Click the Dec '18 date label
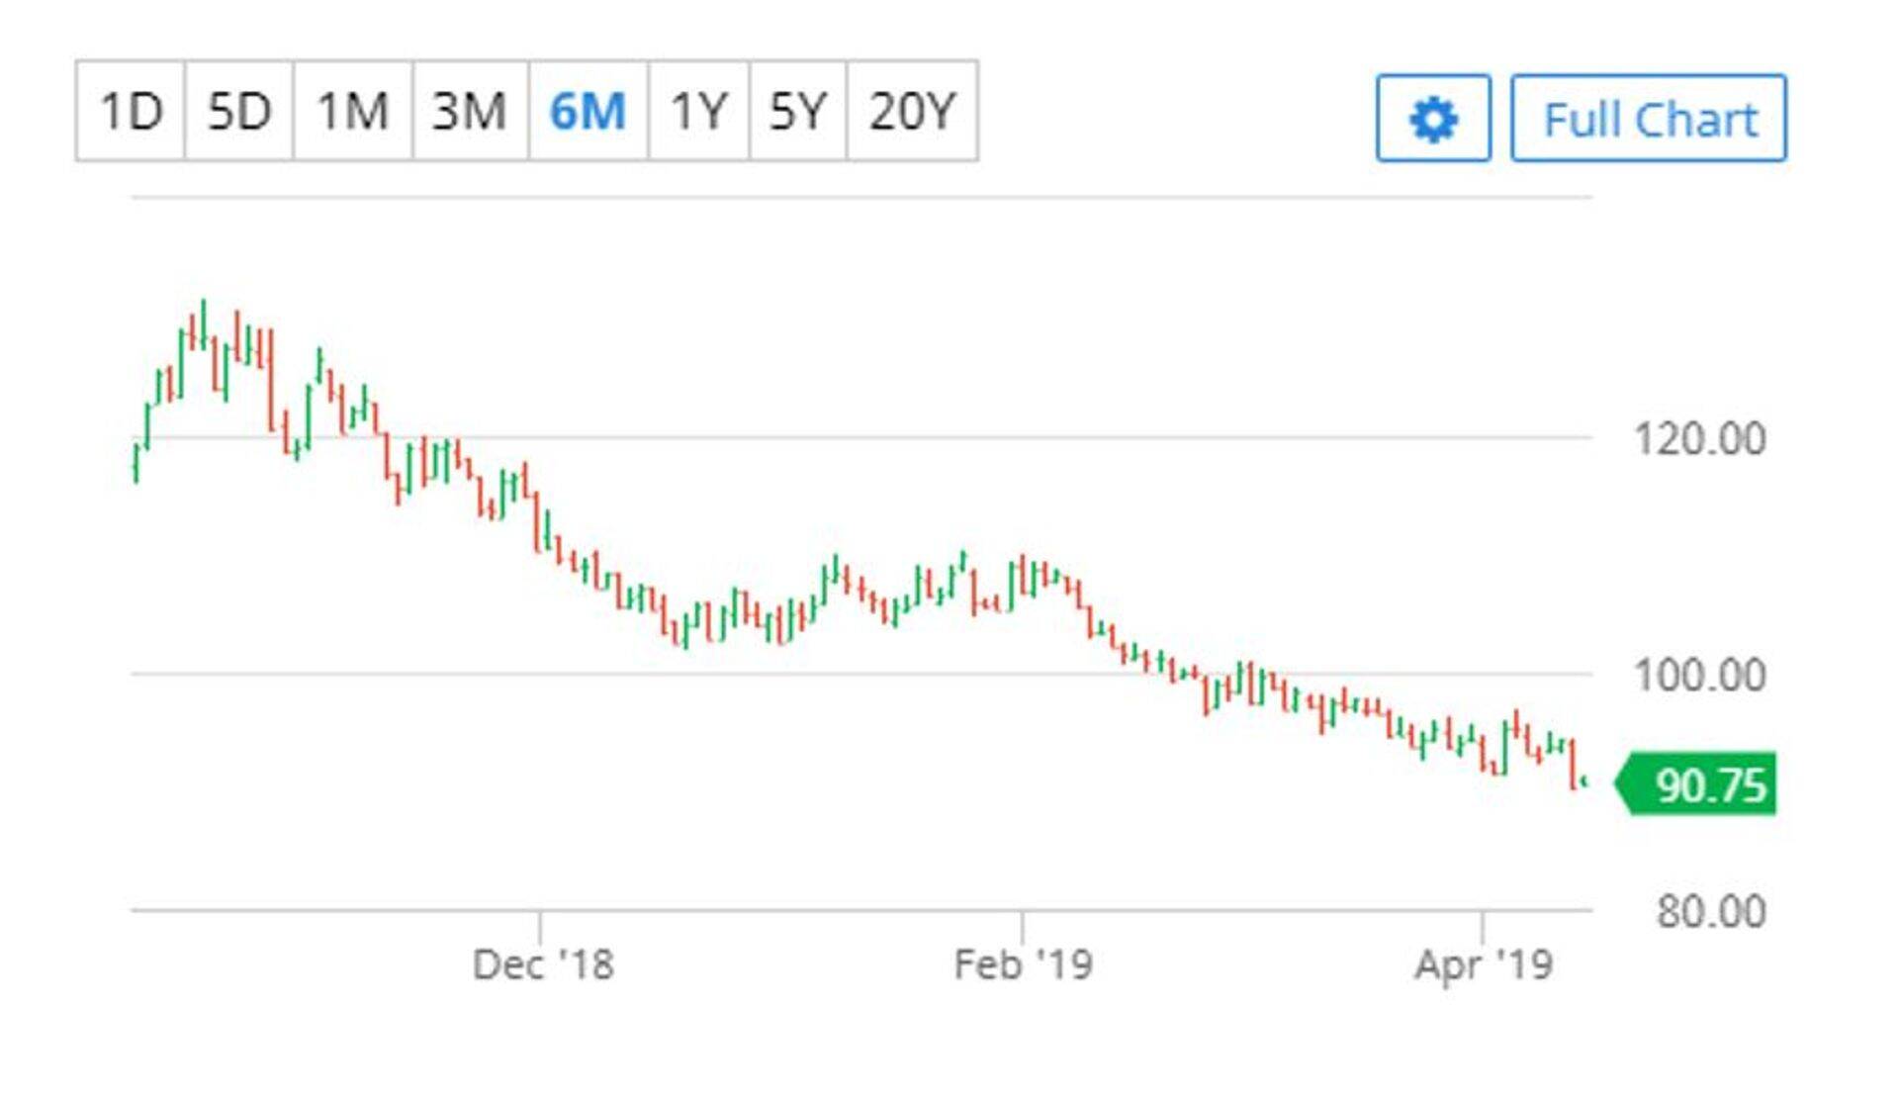 [543, 964]
